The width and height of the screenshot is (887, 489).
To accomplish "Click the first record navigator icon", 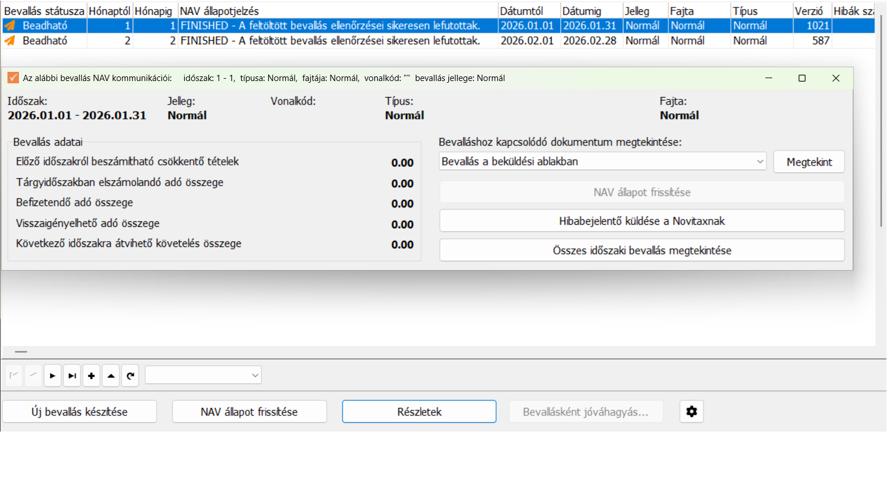I will click(14, 376).
